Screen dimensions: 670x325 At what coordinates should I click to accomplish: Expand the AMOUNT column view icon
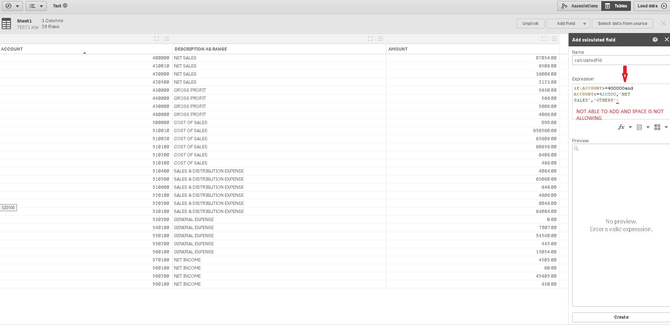pos(544,39)
